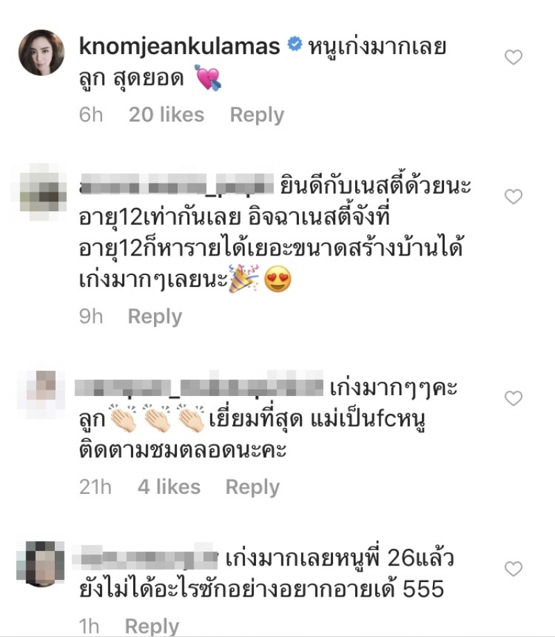Image resolution: width=555 pixels, height=637 pixels.
Task: Open knomjeankulamas username link
Action: [x=179, y=46]
